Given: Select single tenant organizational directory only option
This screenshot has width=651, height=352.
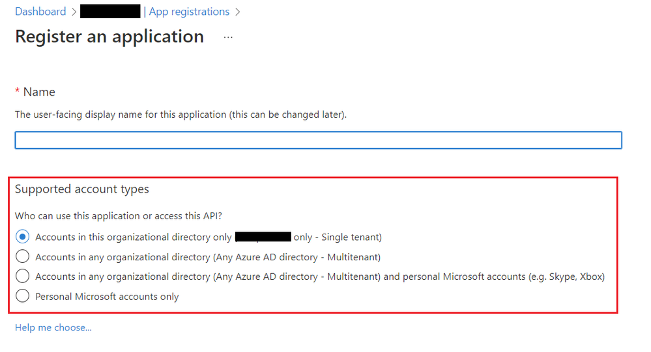Looking at the screenshot, I should tap(23, 237).
